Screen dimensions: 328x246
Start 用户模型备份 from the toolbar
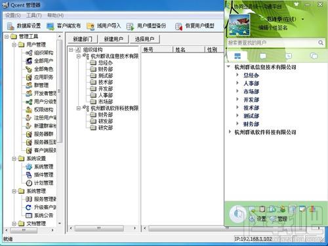point(146,26)
